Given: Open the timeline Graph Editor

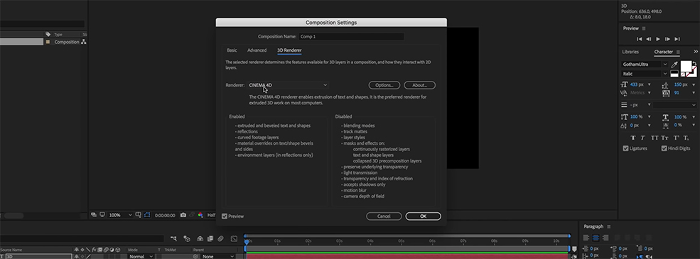Looking at the screenshot, I should [234, 239].
